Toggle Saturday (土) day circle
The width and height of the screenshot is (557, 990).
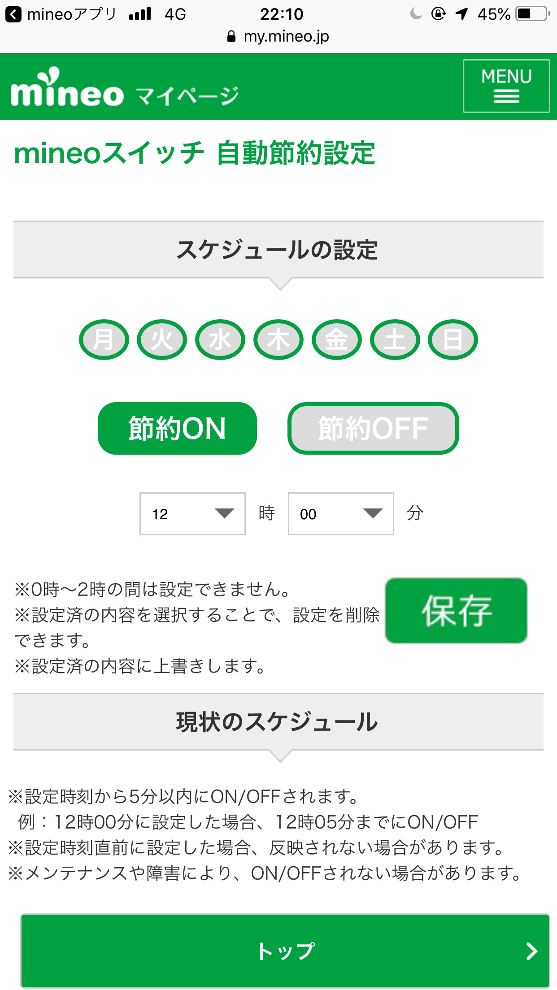pos(395,340)
